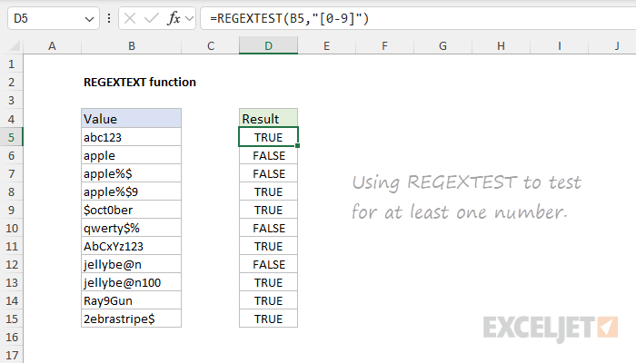Select column C header
The height and width of the screenshot is (363, 636).
[211, 45]
